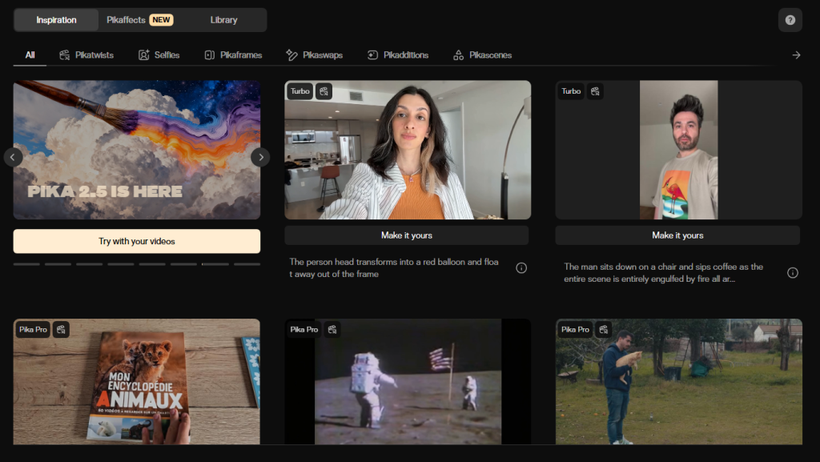Click the Pikascenes filter icon
820x462 pixels.
[457, 55]
